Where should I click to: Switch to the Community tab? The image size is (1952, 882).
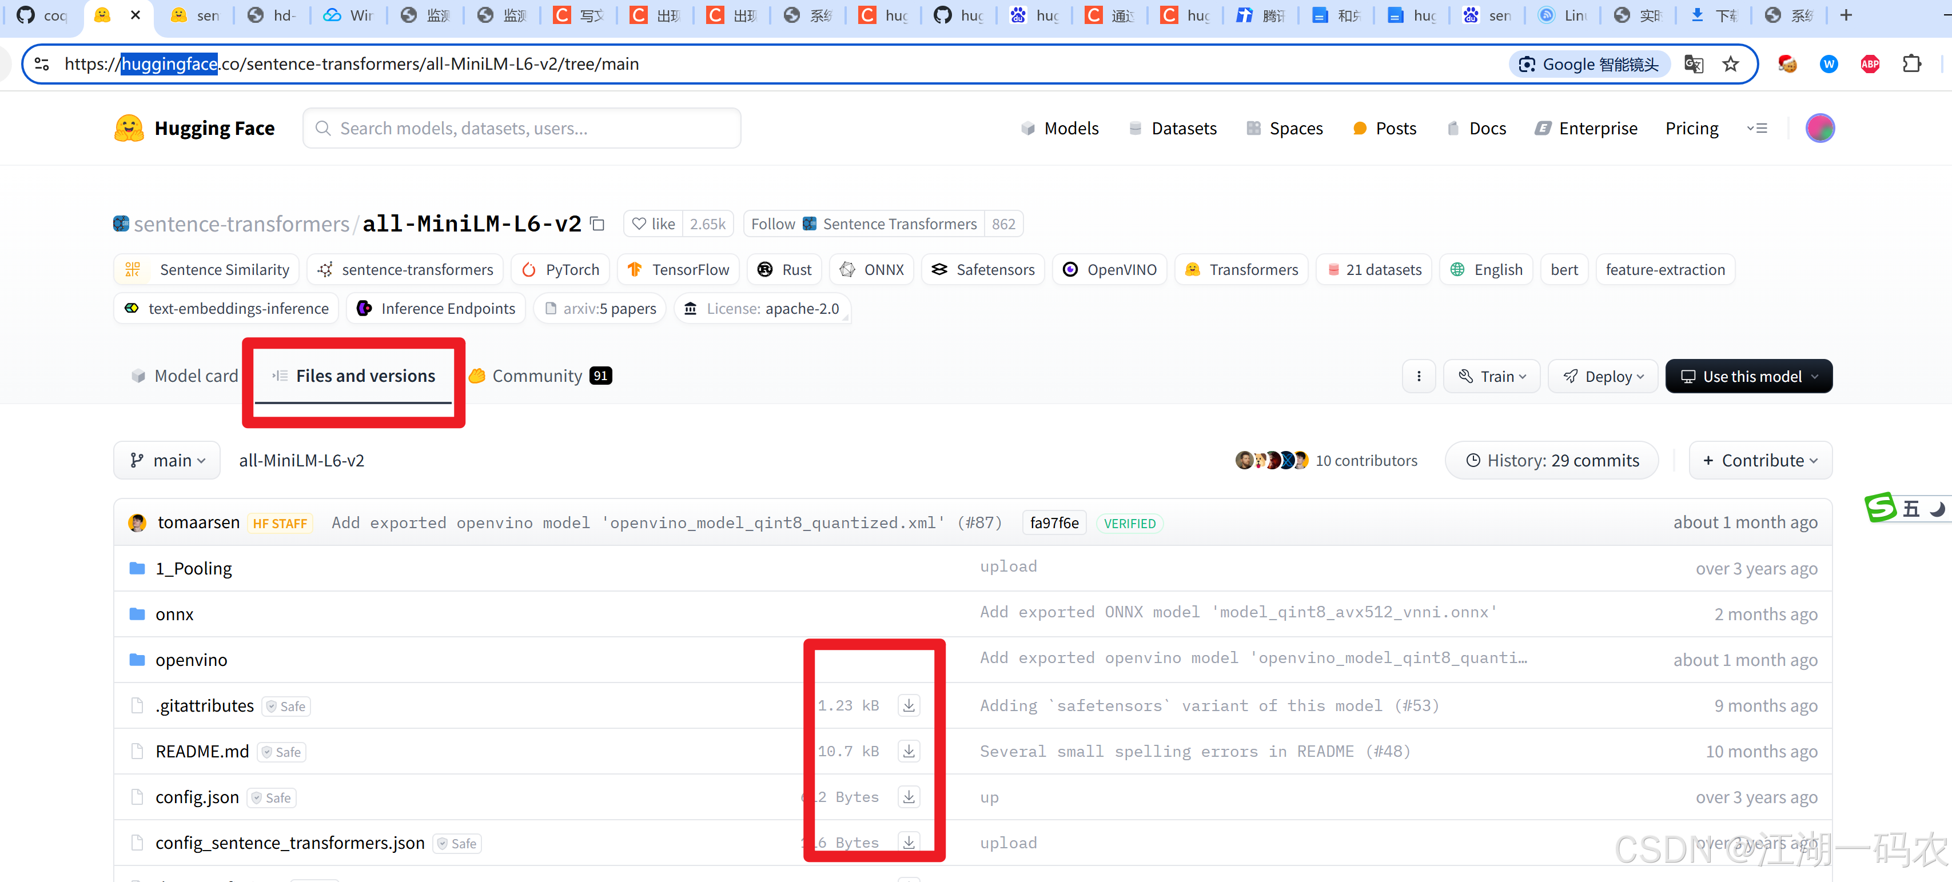click(540, 375)
